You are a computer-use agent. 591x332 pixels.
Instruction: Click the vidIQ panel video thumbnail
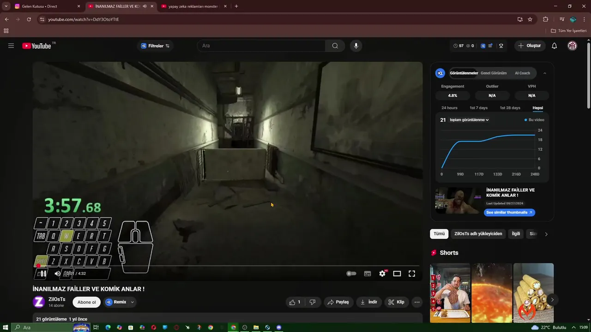tap(458, 201)
